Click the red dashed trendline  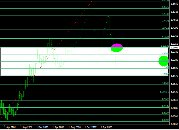pyautogui.click(x=46, y=60)
